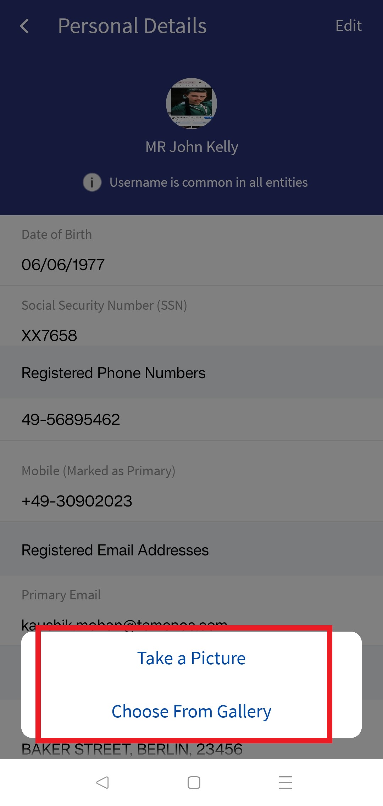Tap the Personal Details title
The image size is (383, 806).
(132, 26)
